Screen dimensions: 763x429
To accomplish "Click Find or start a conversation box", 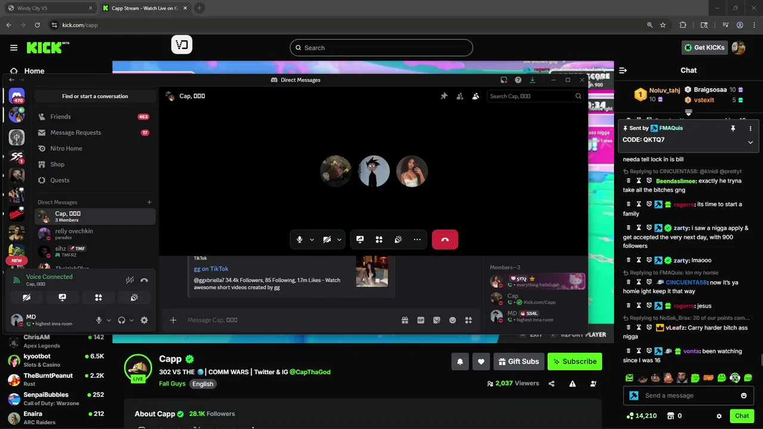I will (95, 96).
